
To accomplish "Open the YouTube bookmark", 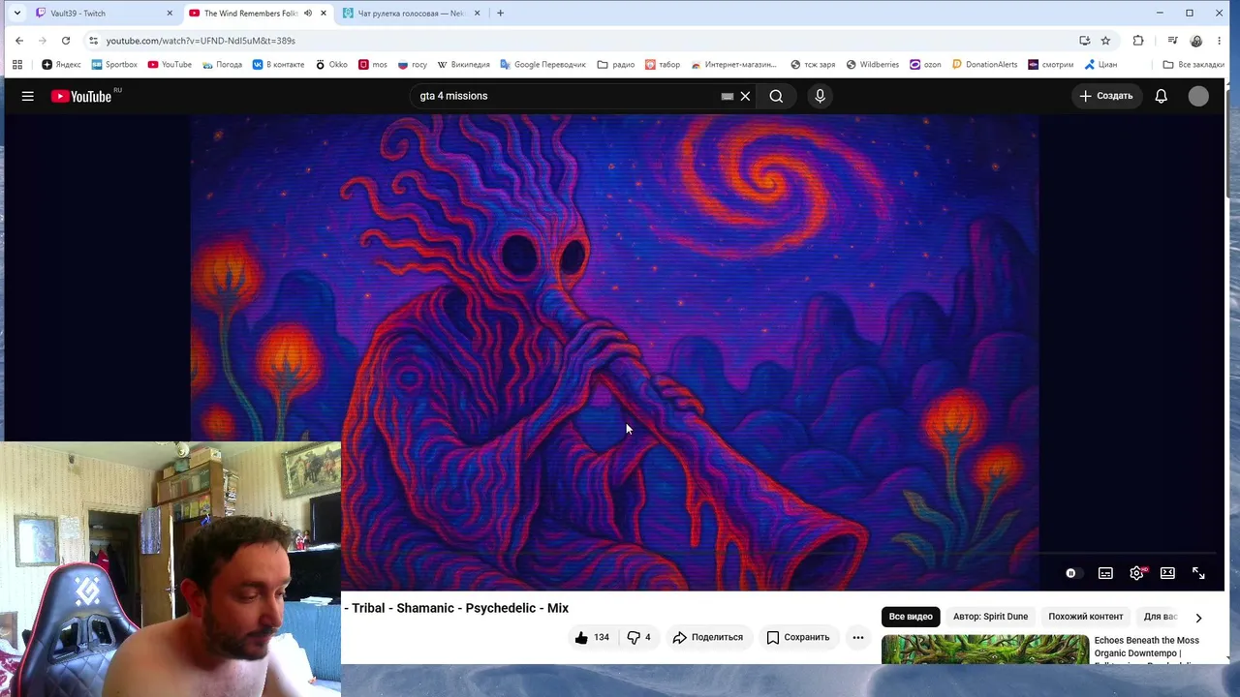I will coord(170,65).
